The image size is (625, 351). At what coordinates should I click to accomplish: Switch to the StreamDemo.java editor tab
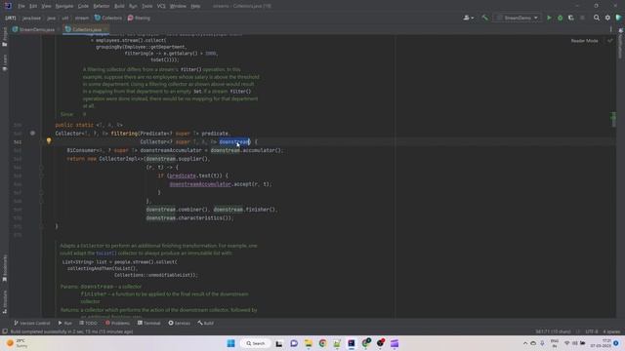point(37,29)
